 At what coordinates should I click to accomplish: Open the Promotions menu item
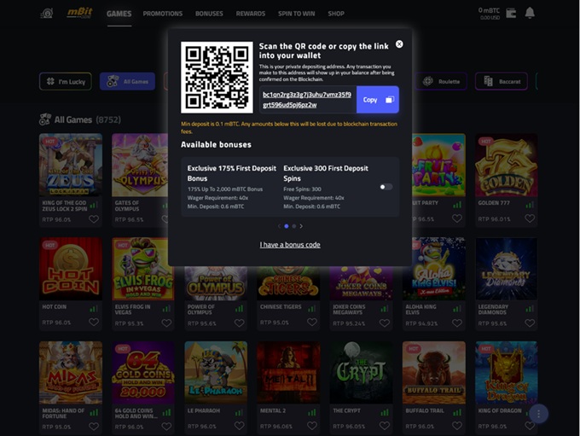tap(162, 14)
